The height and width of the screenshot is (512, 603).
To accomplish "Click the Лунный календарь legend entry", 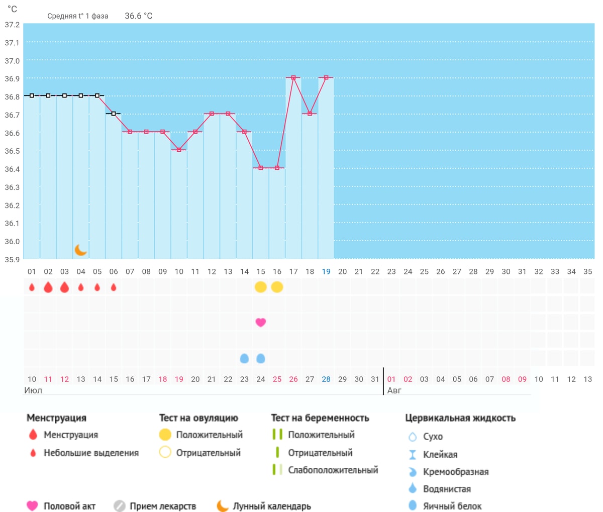I will coord(264,506).
